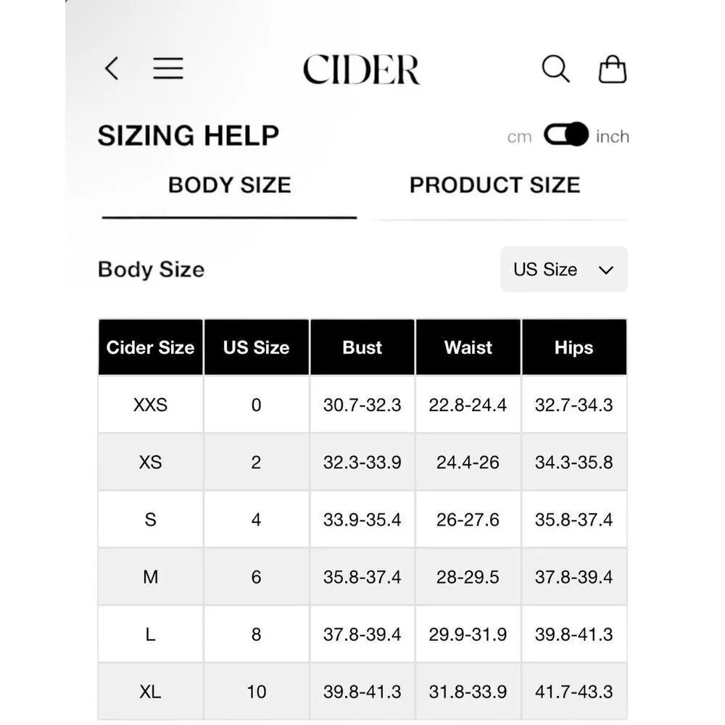This screenshot has width=725, height=725.
Task: Select the XXS size row cell
Action: click(x=150, y=405)
